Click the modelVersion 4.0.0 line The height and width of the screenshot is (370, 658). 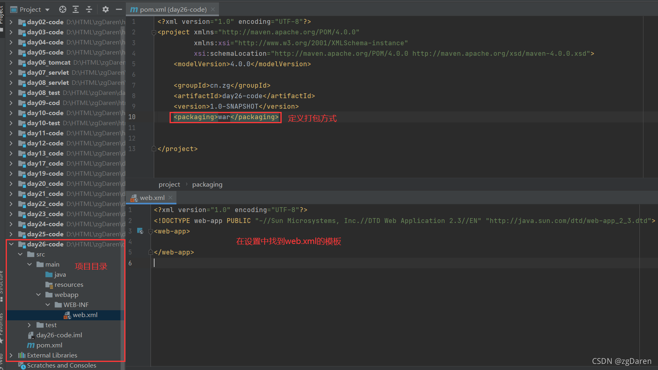click(242, 64)
